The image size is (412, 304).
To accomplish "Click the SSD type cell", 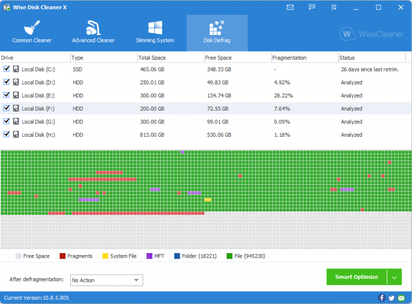I will click(78, 69).
